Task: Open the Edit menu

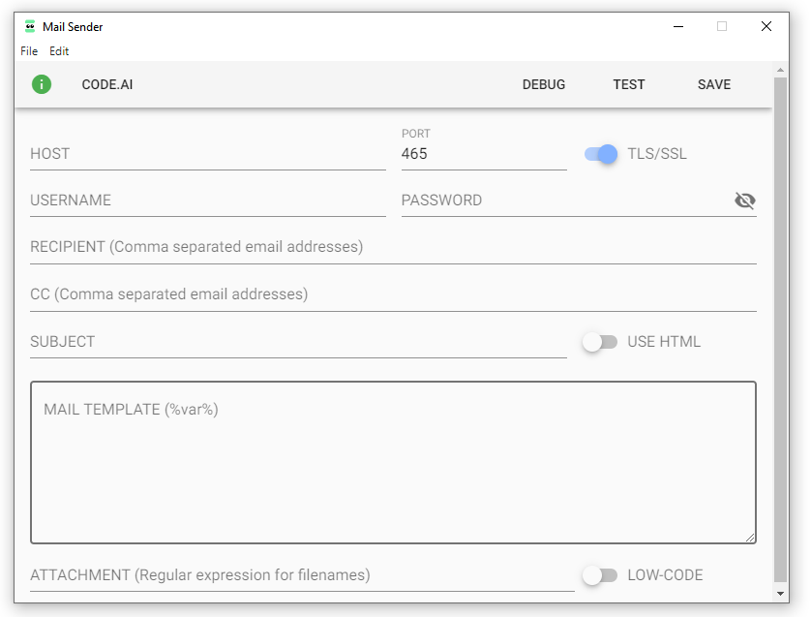Action: [59, 51]
